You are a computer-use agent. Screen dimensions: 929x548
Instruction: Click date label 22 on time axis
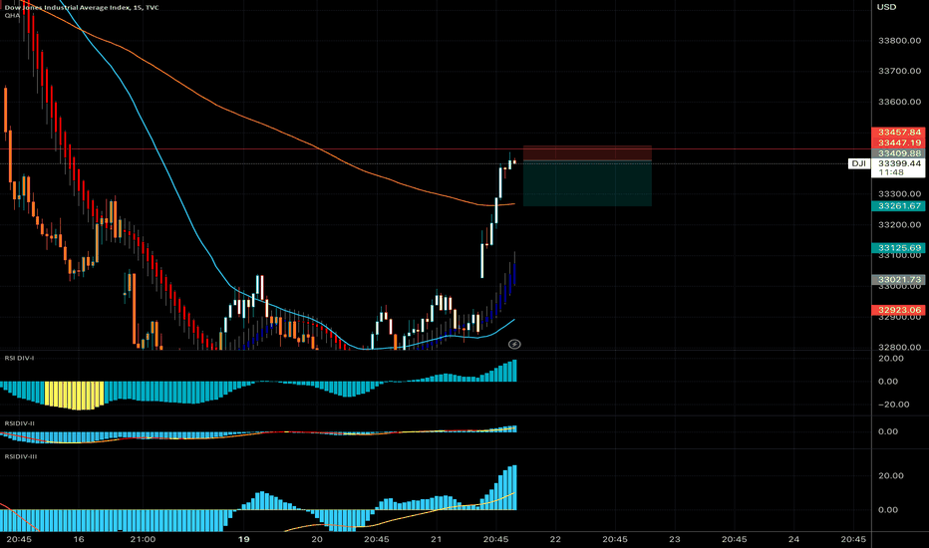click(x=555, y=539)
